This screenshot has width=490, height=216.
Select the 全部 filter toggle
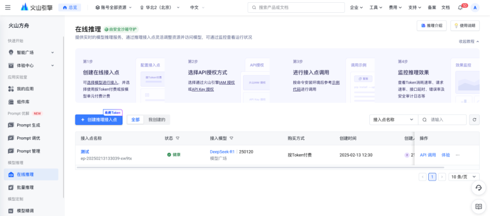135,120
